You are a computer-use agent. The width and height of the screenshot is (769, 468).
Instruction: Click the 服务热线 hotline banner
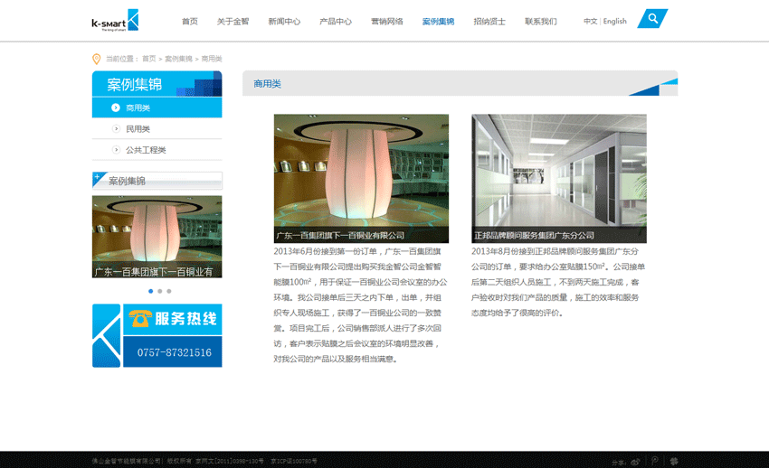coord(157,335)
